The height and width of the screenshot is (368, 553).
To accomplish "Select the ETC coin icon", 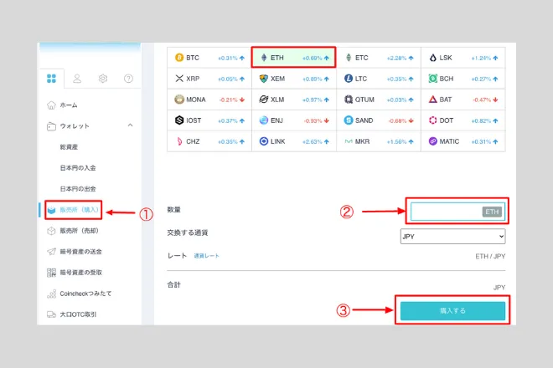I will point(349,58).
